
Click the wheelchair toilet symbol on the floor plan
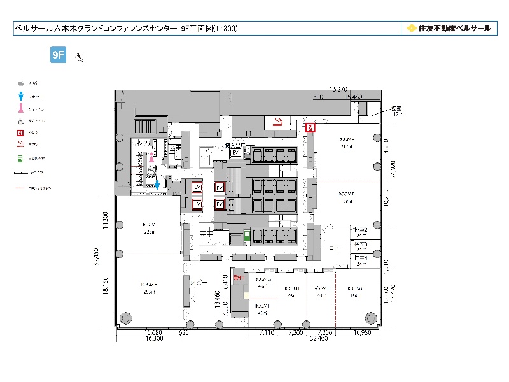coord(151,170)
